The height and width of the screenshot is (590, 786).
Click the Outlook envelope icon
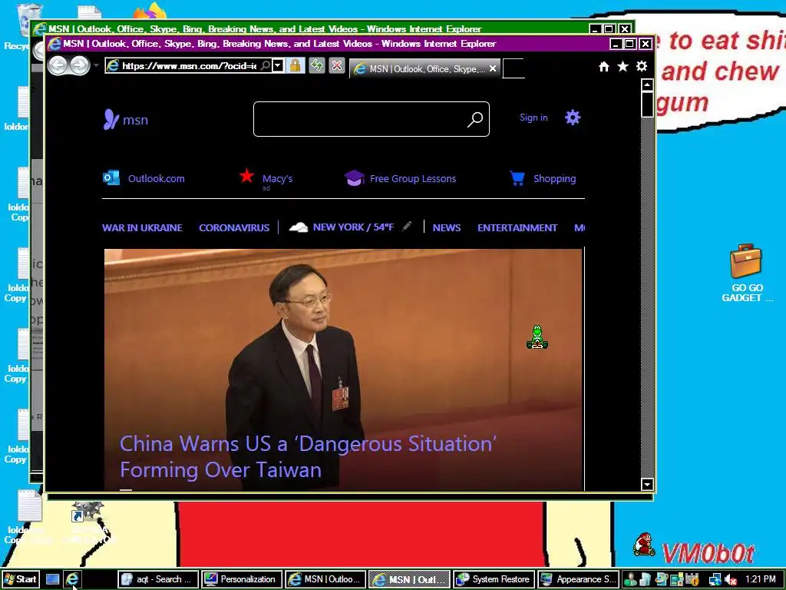111,177
